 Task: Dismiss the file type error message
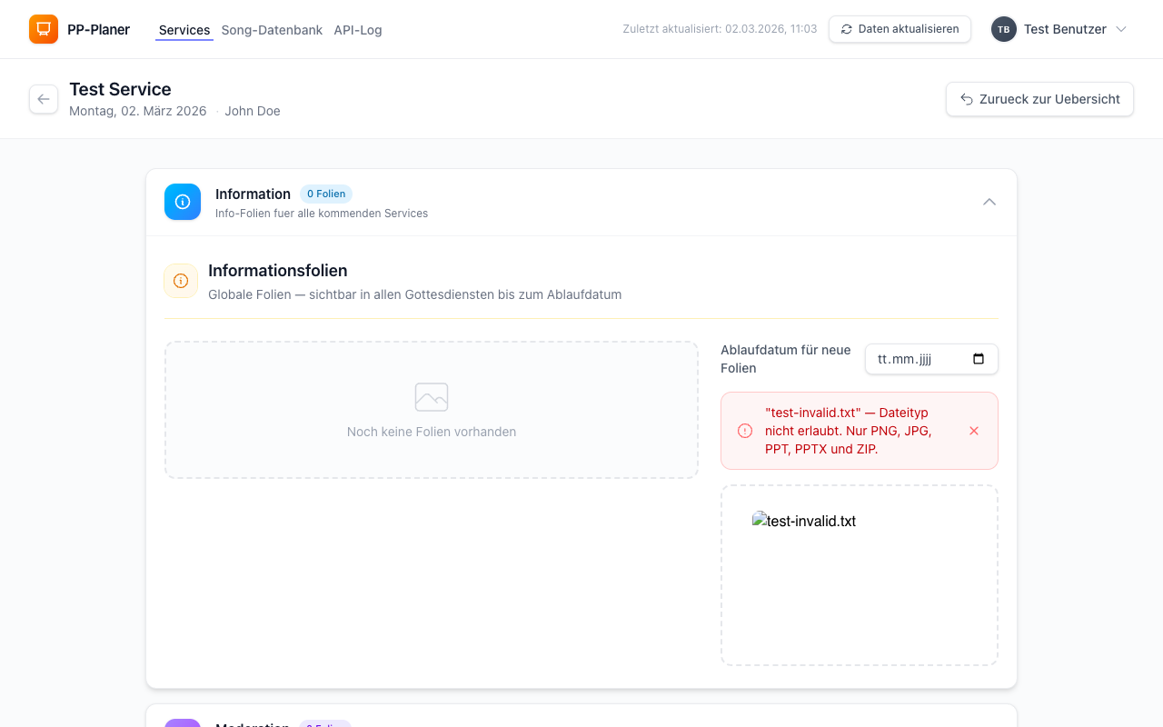pos(974,431)
